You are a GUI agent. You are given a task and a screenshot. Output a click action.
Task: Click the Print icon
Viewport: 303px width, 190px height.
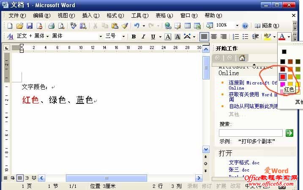coord(52,26)
